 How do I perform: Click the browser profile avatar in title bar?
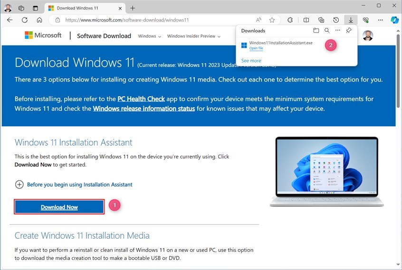pos(8,8)
